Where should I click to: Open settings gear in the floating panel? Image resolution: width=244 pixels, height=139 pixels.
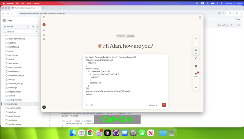(196, 75)
